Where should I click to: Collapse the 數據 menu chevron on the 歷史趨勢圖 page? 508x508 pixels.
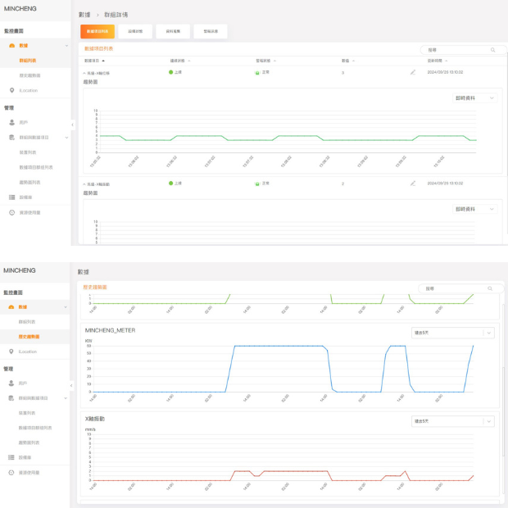coord(66,306)
